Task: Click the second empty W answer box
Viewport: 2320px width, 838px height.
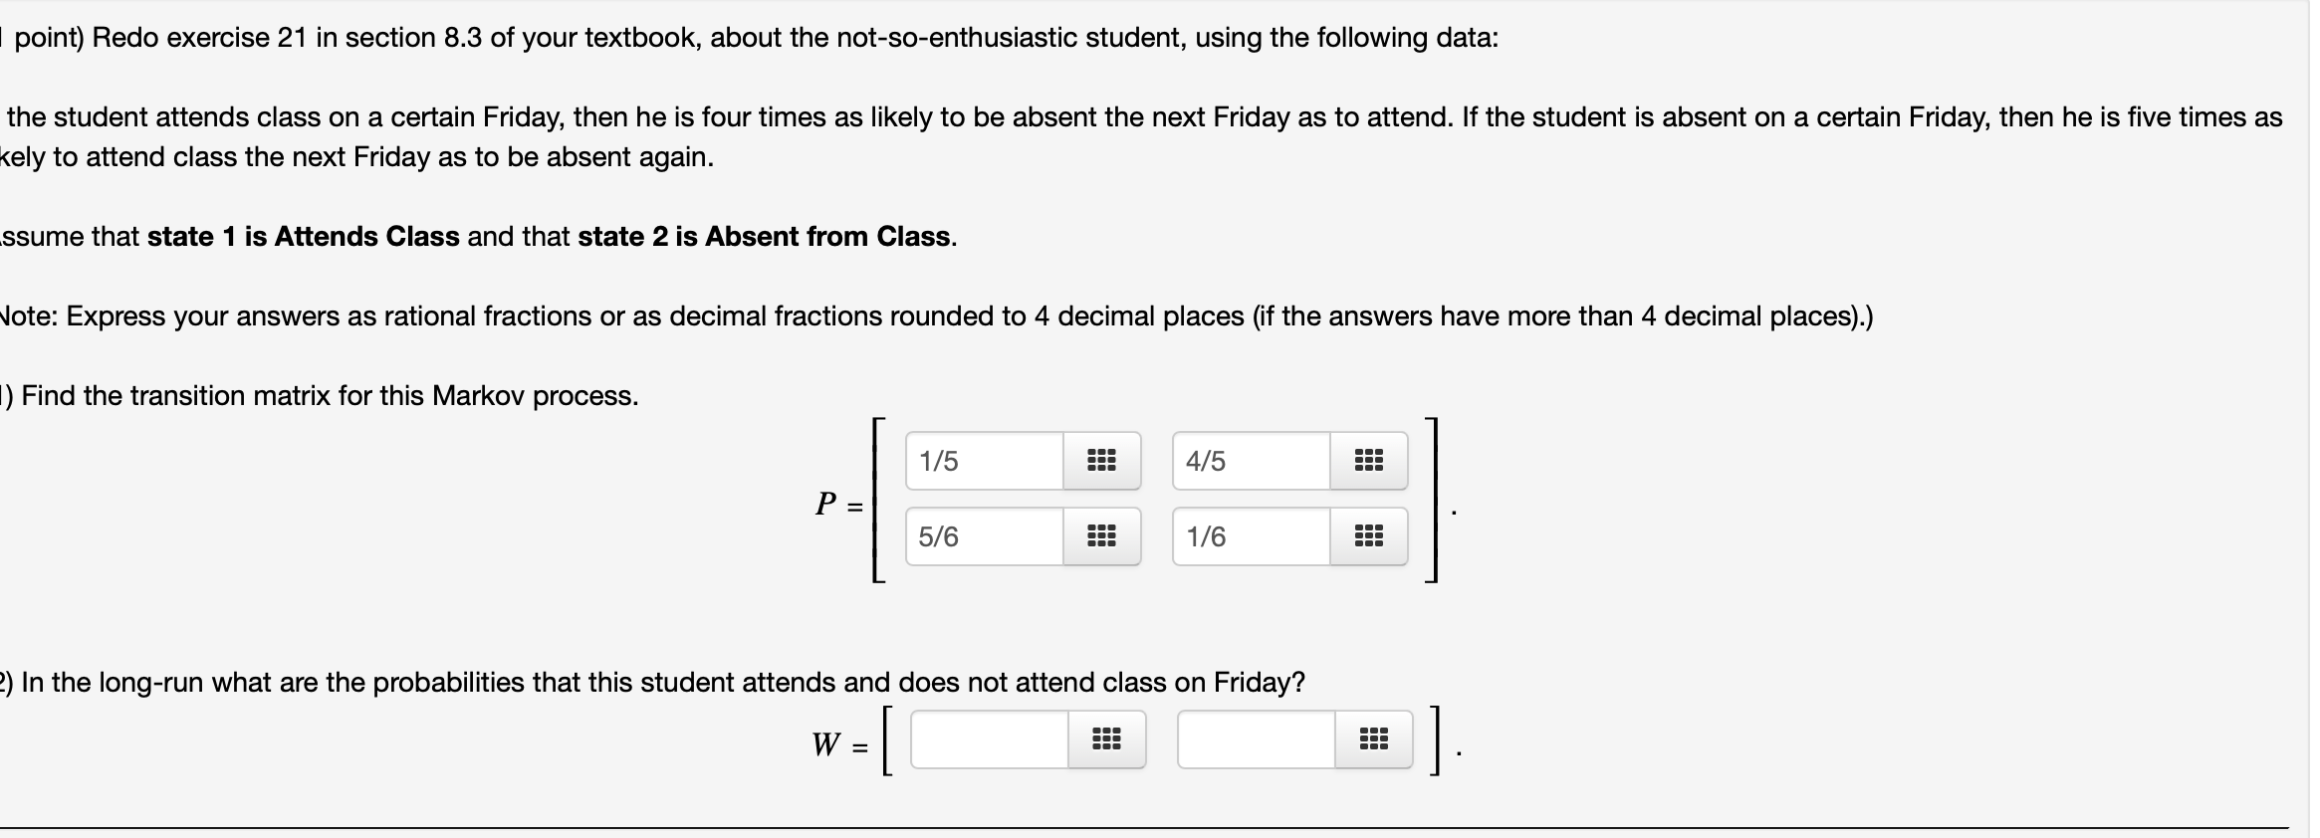Action: pyautogui.click(x=1255, y=738)
